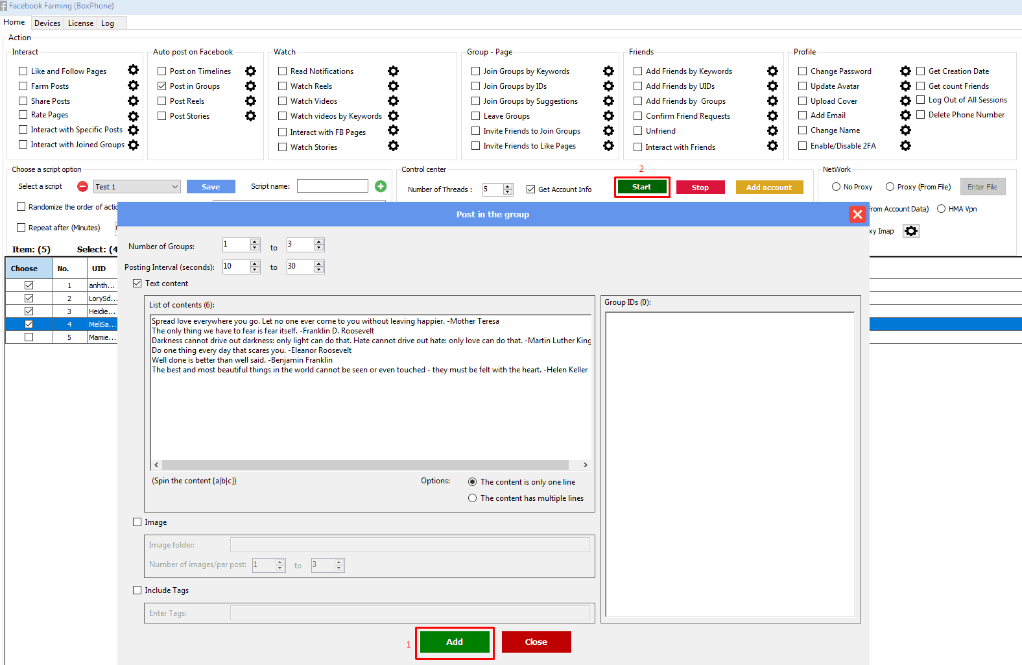This screenshot has height=665, width=1022.
Task: Increase minimum Posting Interval seconds
Action: pyautogui.click(x=255, y=263)
